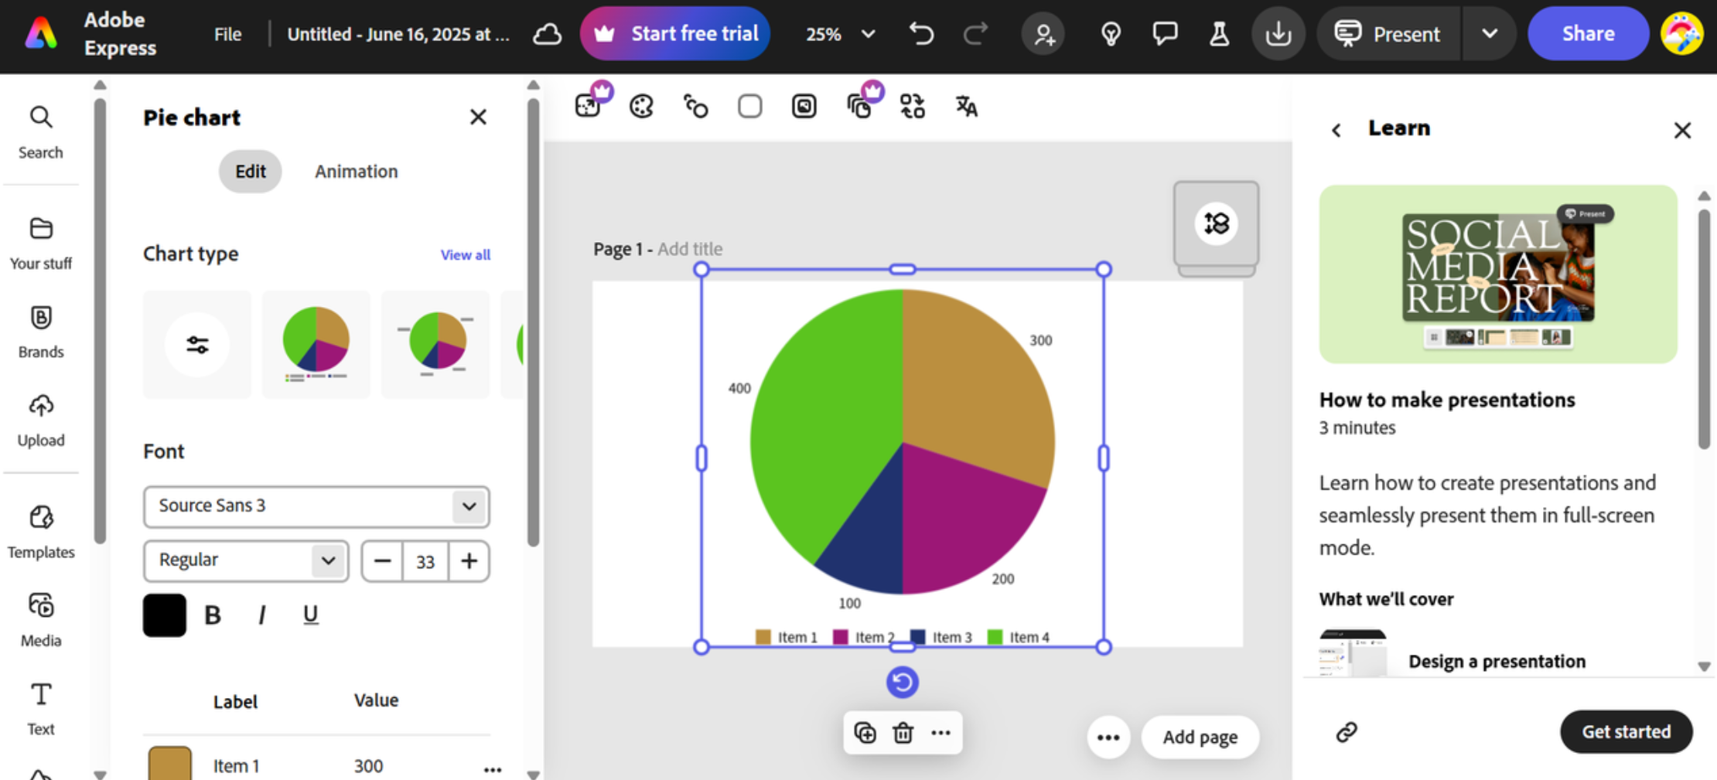The height and width of the screenshot is (780, 1717).
Task: Select the Edit tab in the Pie chart panel
Action: [x=250, y=171]
